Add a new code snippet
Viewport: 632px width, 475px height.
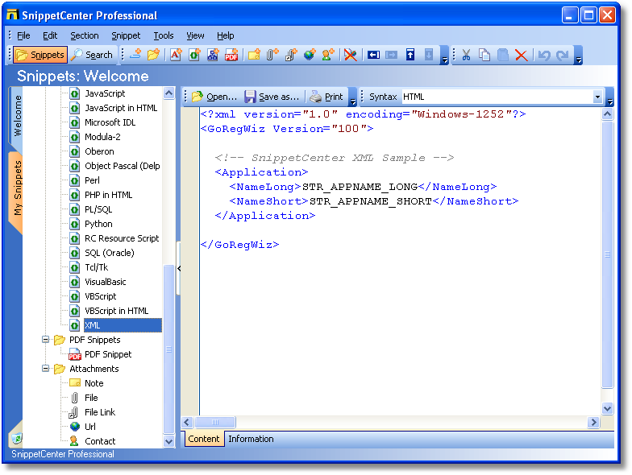click(195, 55)
